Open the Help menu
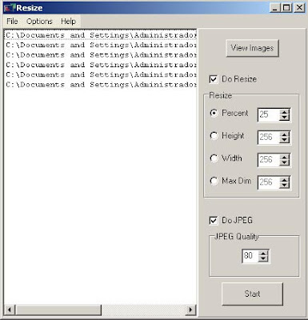Image resolution: width=308 pixels, height=320 pixels. [x=68, y=22]
